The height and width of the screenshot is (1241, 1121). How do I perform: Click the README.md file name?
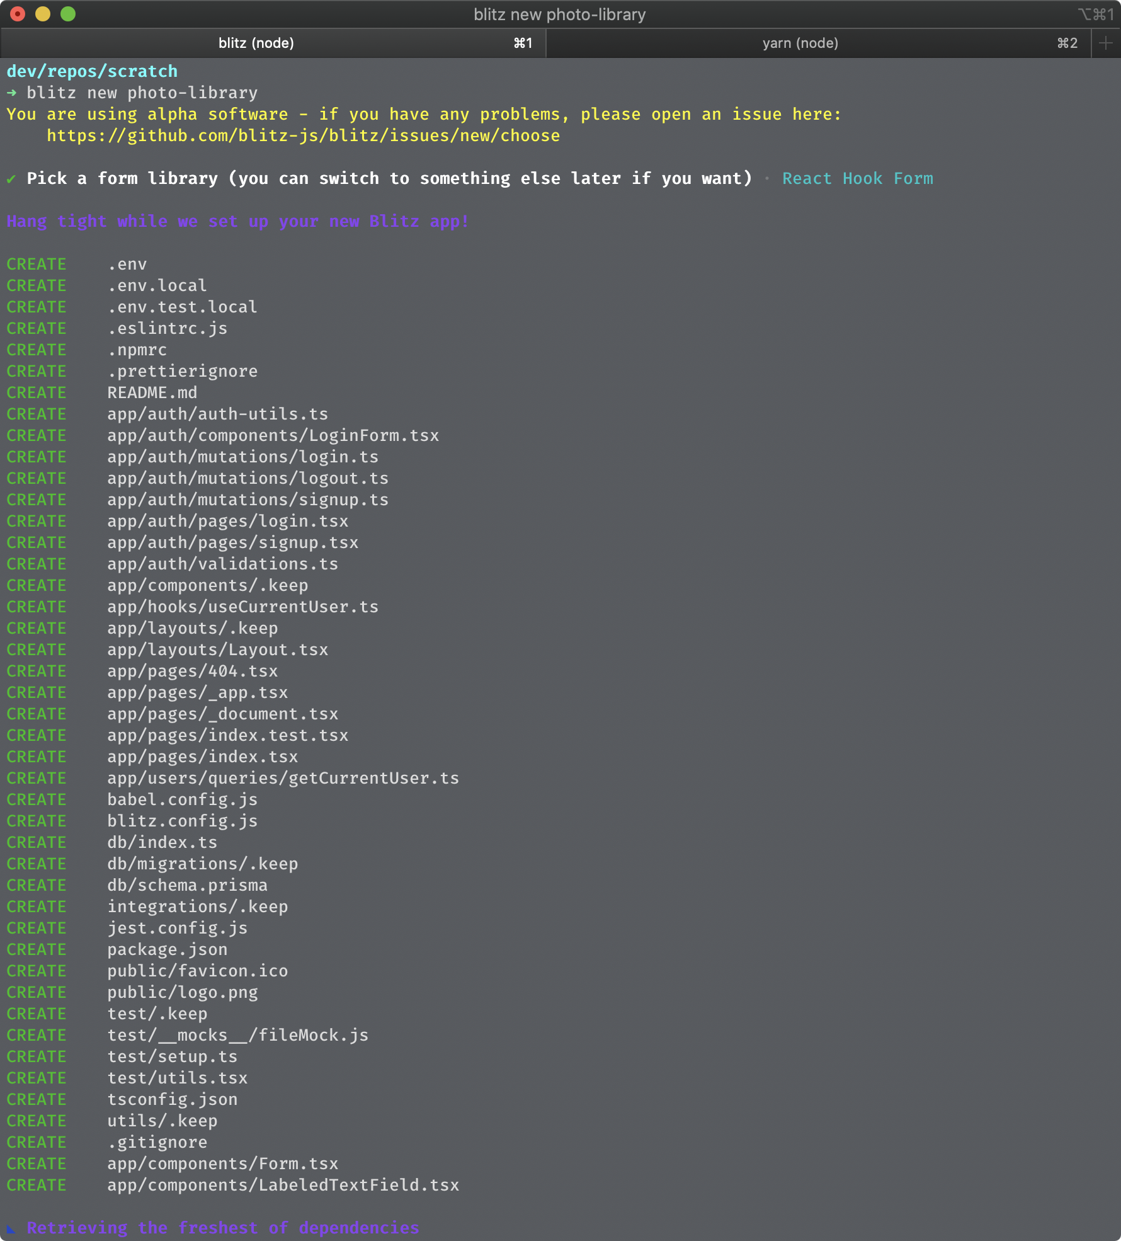[152, 392]
